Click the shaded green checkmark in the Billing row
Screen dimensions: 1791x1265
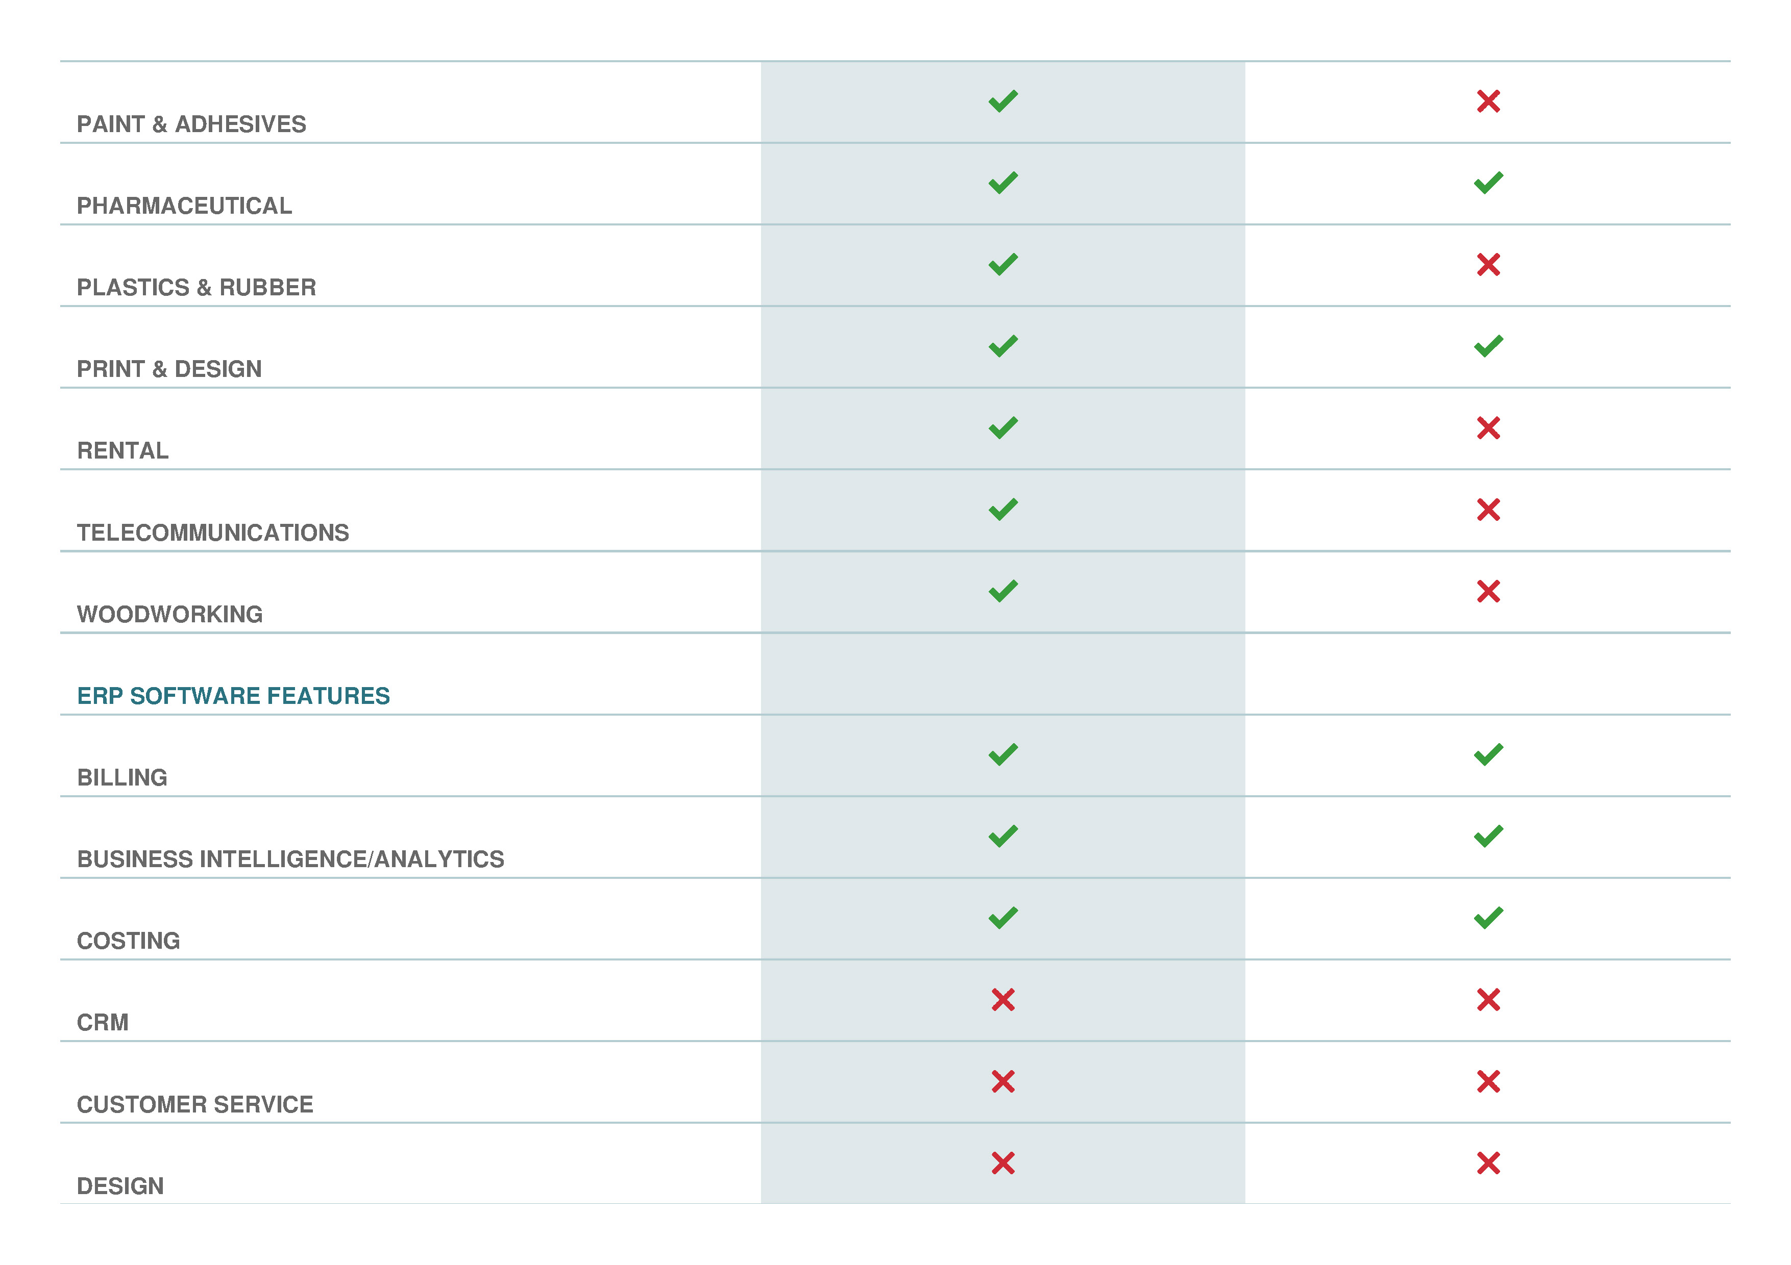(x=1002, y=754)
